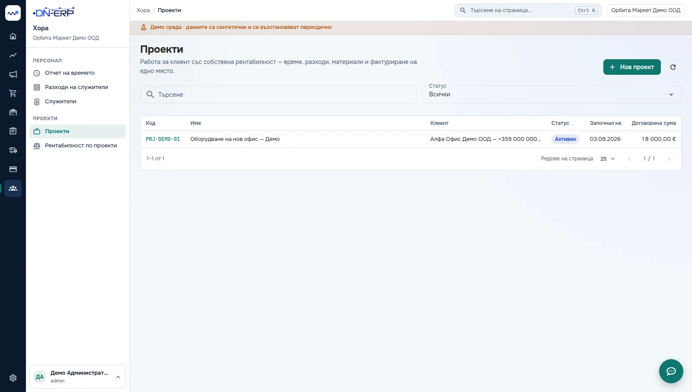
Task: Click the Активен status badge
Action: tap(565, 139)
